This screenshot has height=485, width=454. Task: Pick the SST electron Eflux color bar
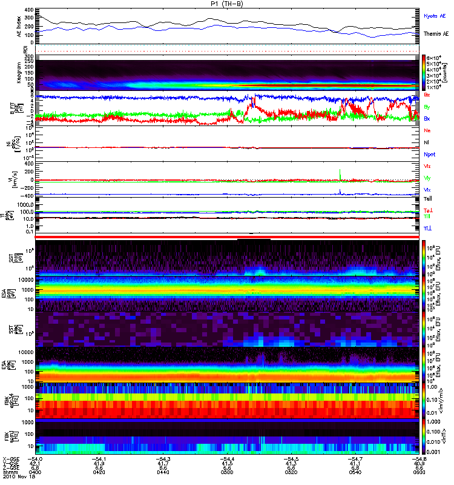click(424, 329)
